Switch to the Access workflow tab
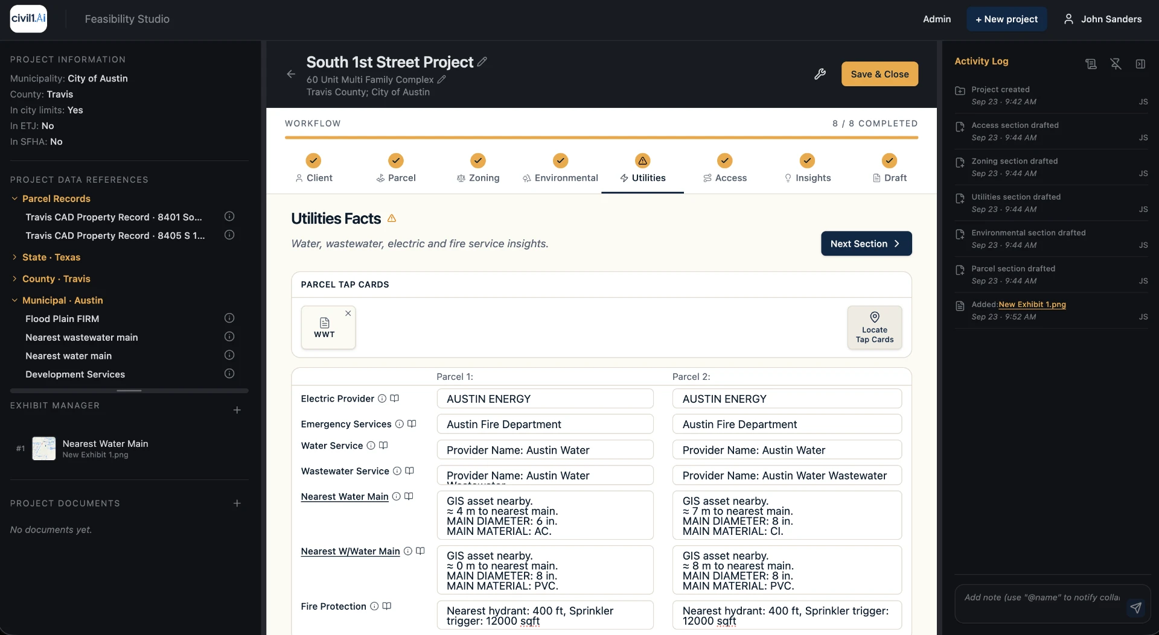1159x635 pixels. point(725,169)
